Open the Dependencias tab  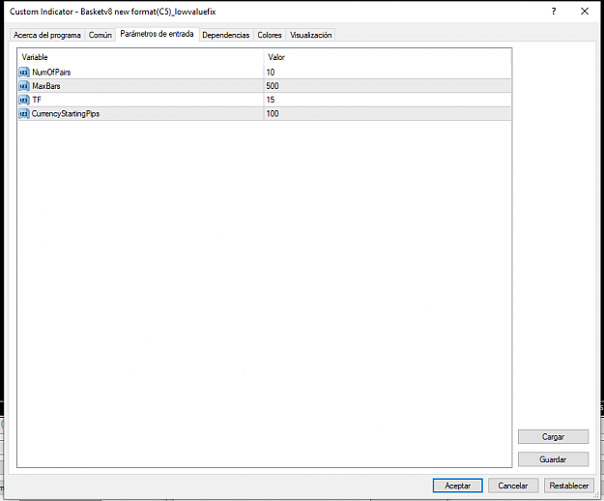[x=226, y=35]
